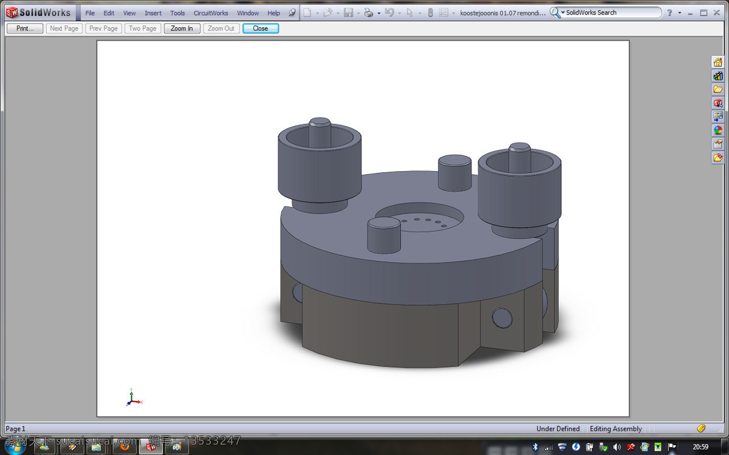Open the last folder-with-arrow task pane tab
Viewport: 729px width, 455px height.
coord(718,158)
